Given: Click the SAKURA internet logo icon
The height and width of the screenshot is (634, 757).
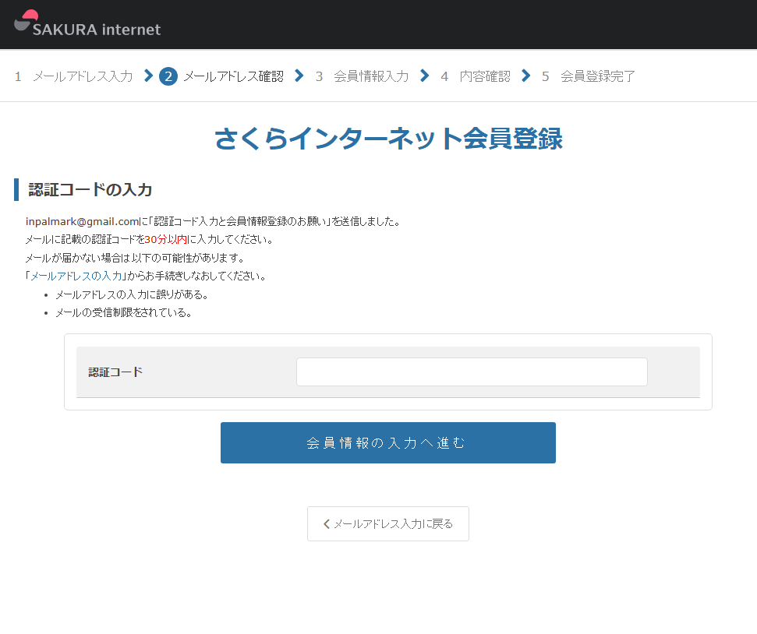Looking at the screenshot, I should (26, 20).
